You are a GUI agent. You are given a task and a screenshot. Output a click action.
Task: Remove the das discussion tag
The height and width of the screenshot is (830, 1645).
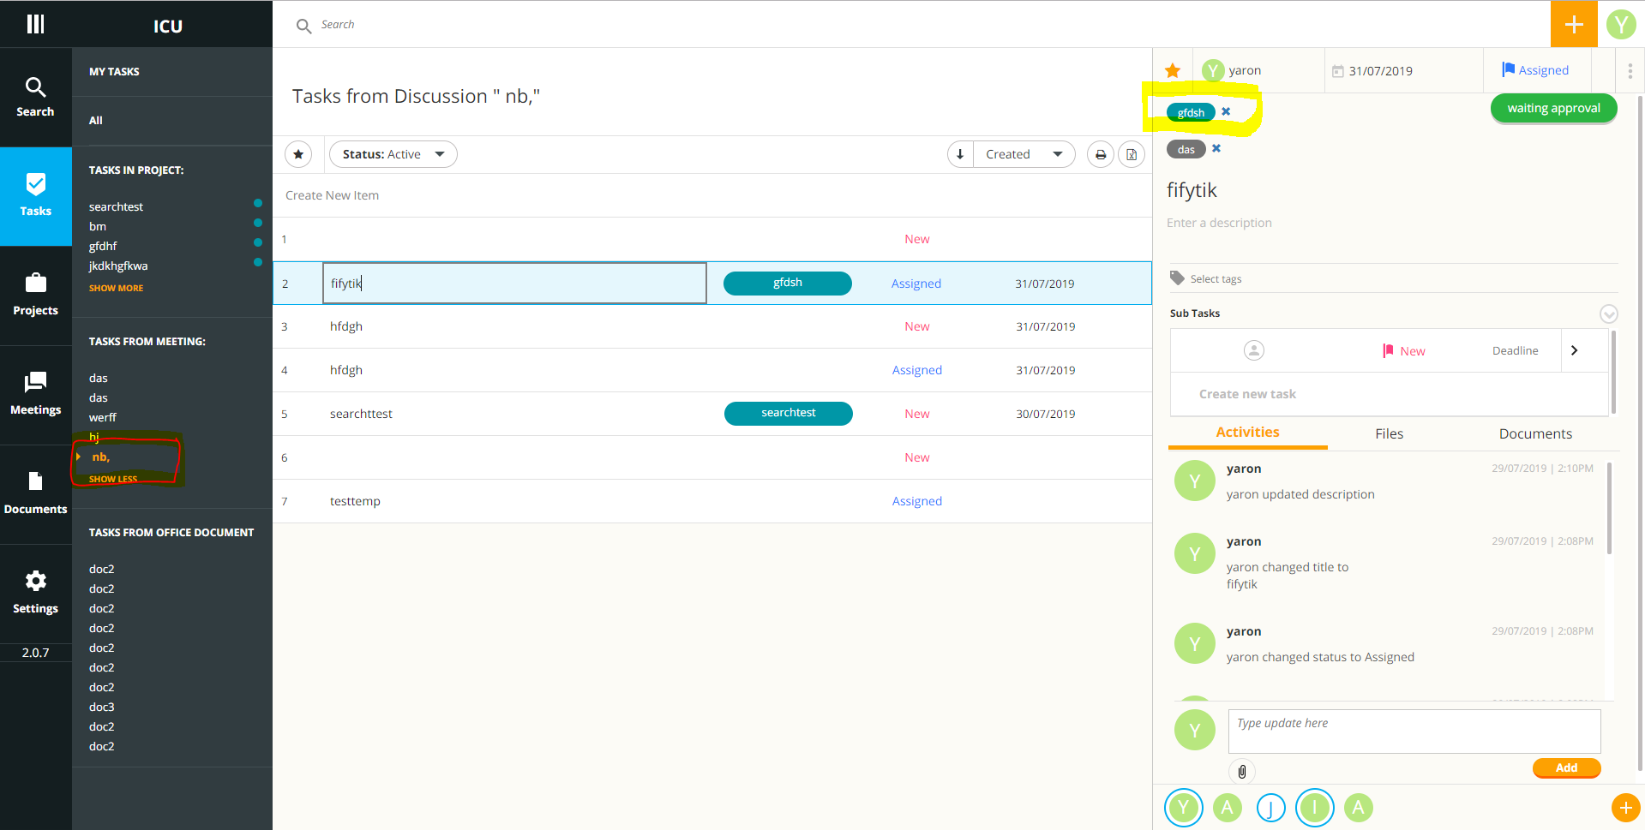1216,148
